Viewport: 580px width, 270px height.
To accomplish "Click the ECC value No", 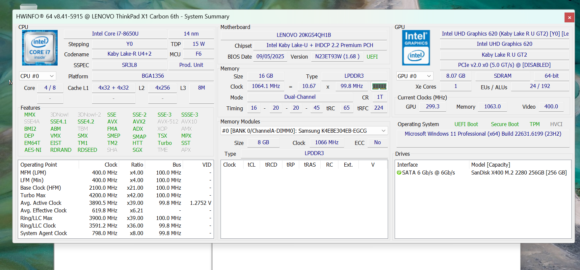I will pyautogui.click(x=377, y=142).
